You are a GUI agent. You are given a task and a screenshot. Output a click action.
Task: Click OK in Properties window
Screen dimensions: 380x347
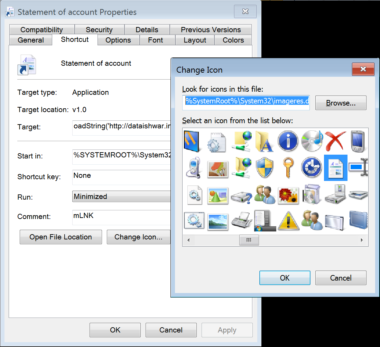pyautogui.click(x=115, y=330)
